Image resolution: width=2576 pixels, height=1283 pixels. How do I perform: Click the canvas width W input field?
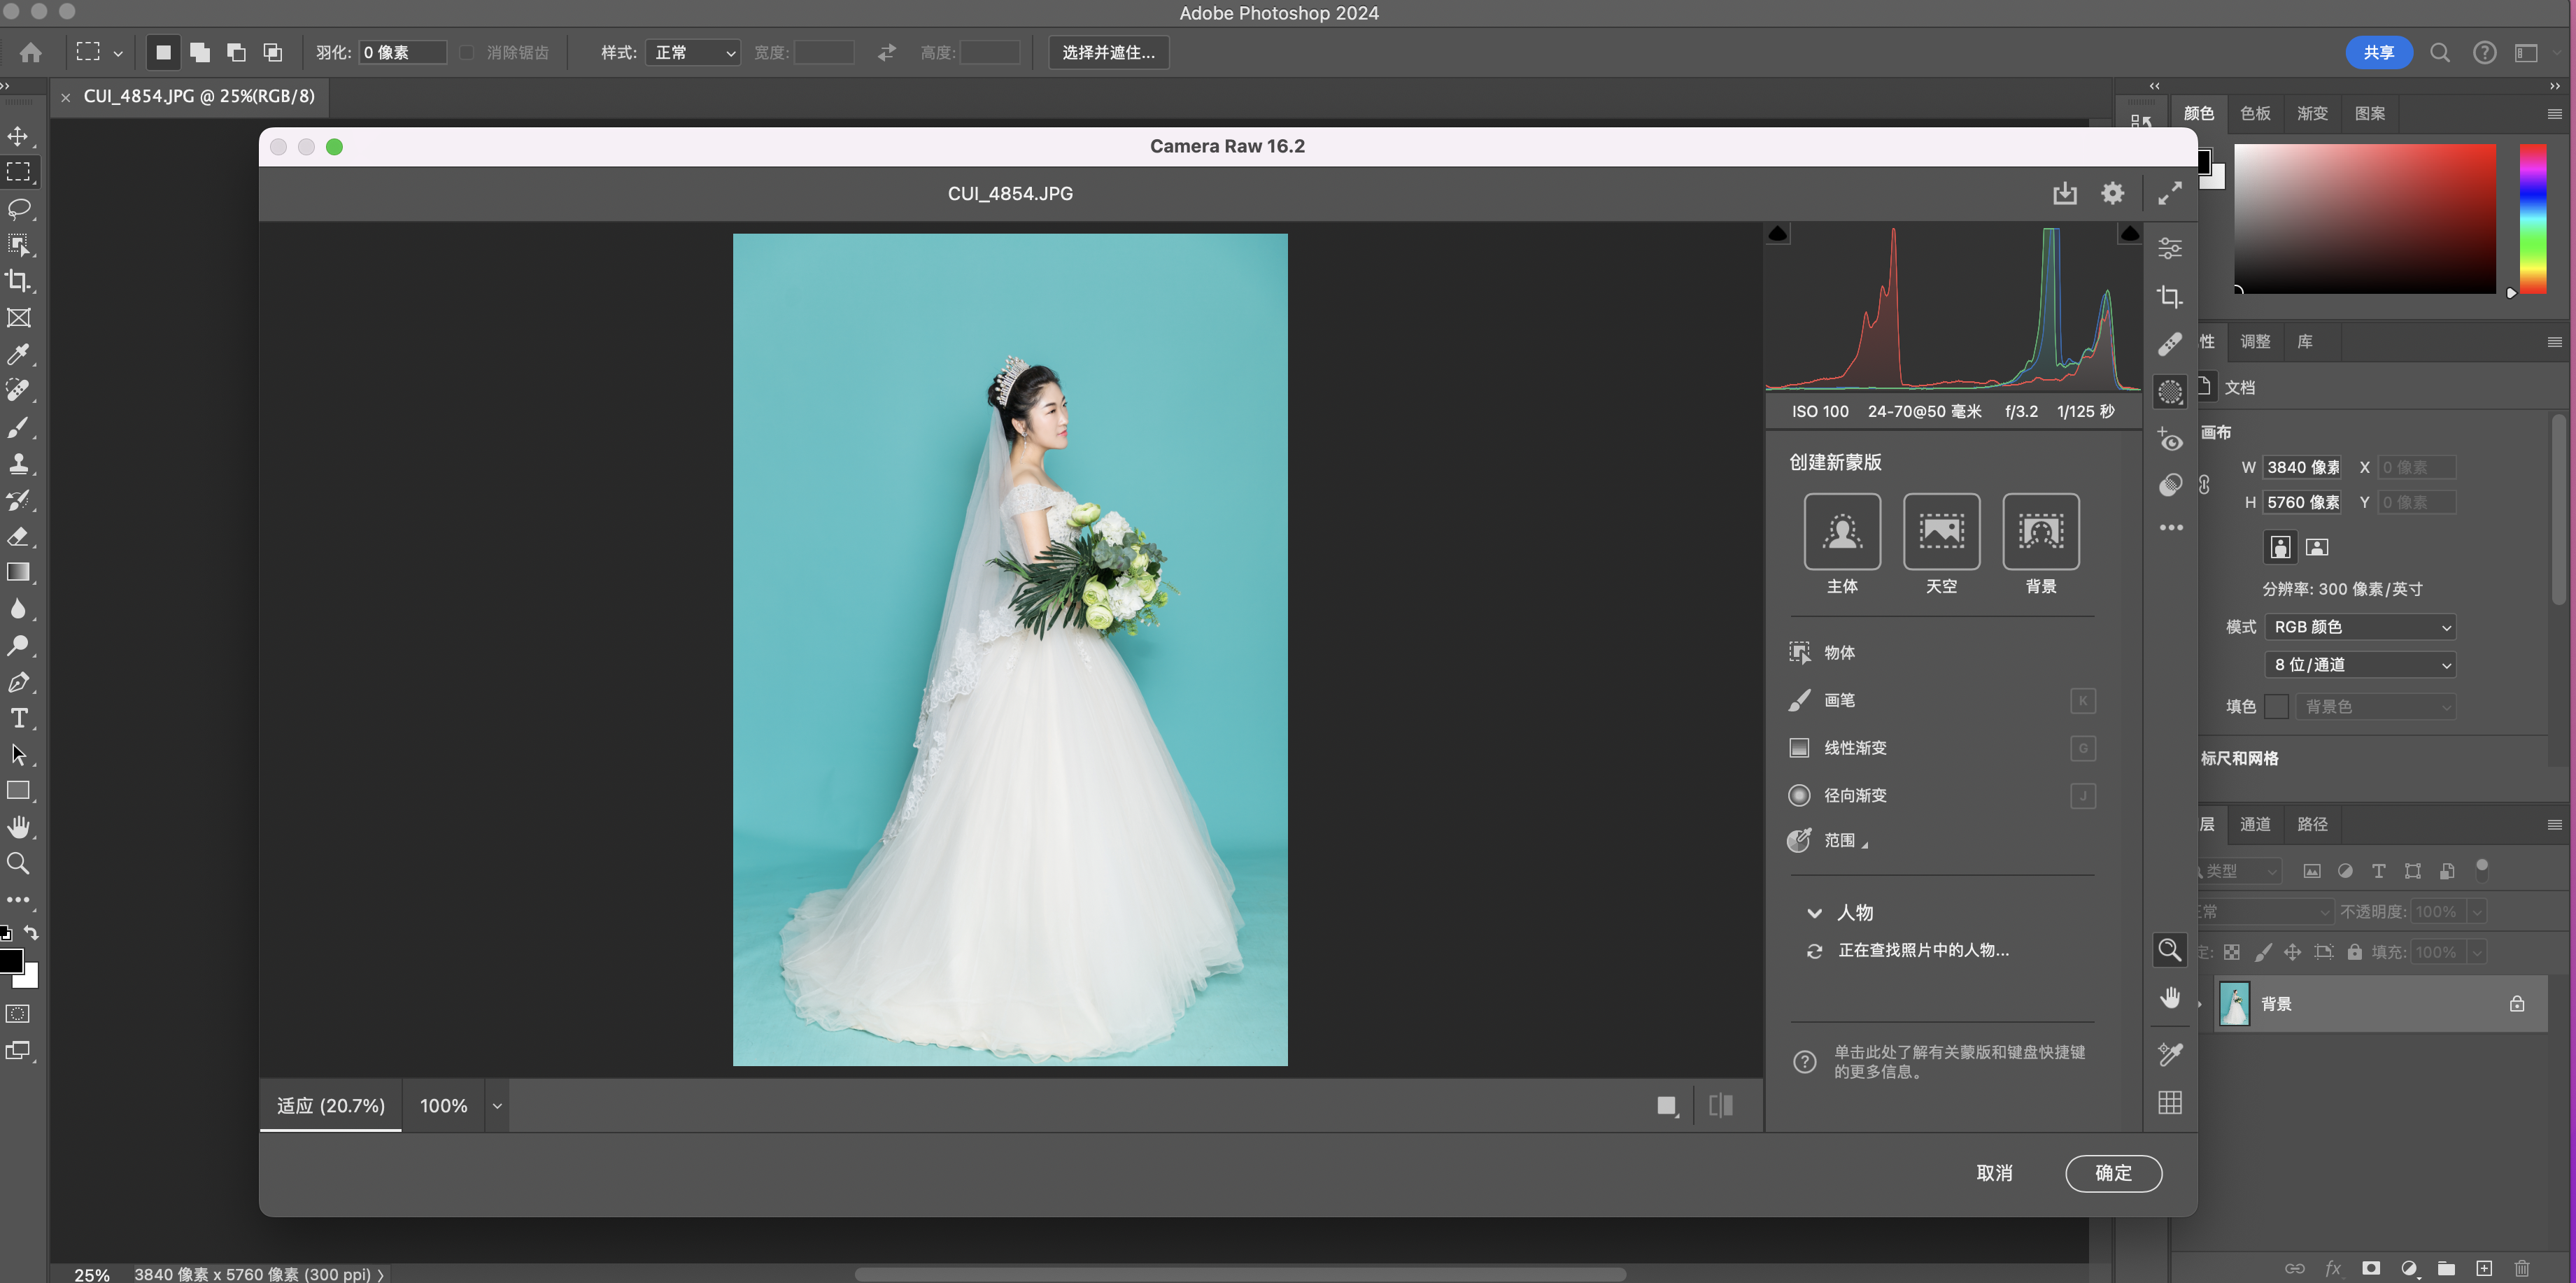pos(2302,467)
